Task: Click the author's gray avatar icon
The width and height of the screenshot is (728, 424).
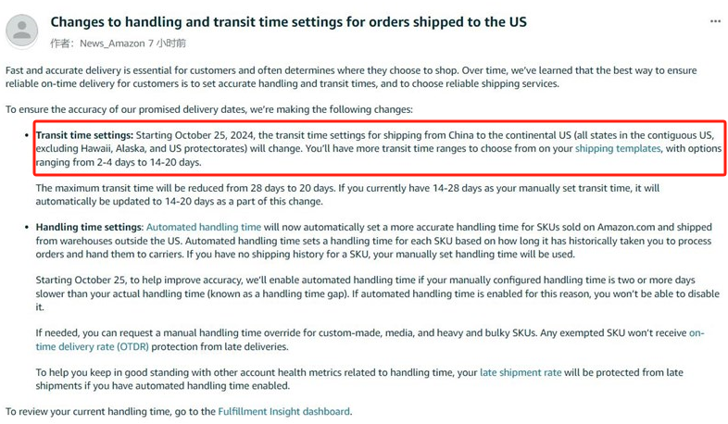Action: pos(21,31)
